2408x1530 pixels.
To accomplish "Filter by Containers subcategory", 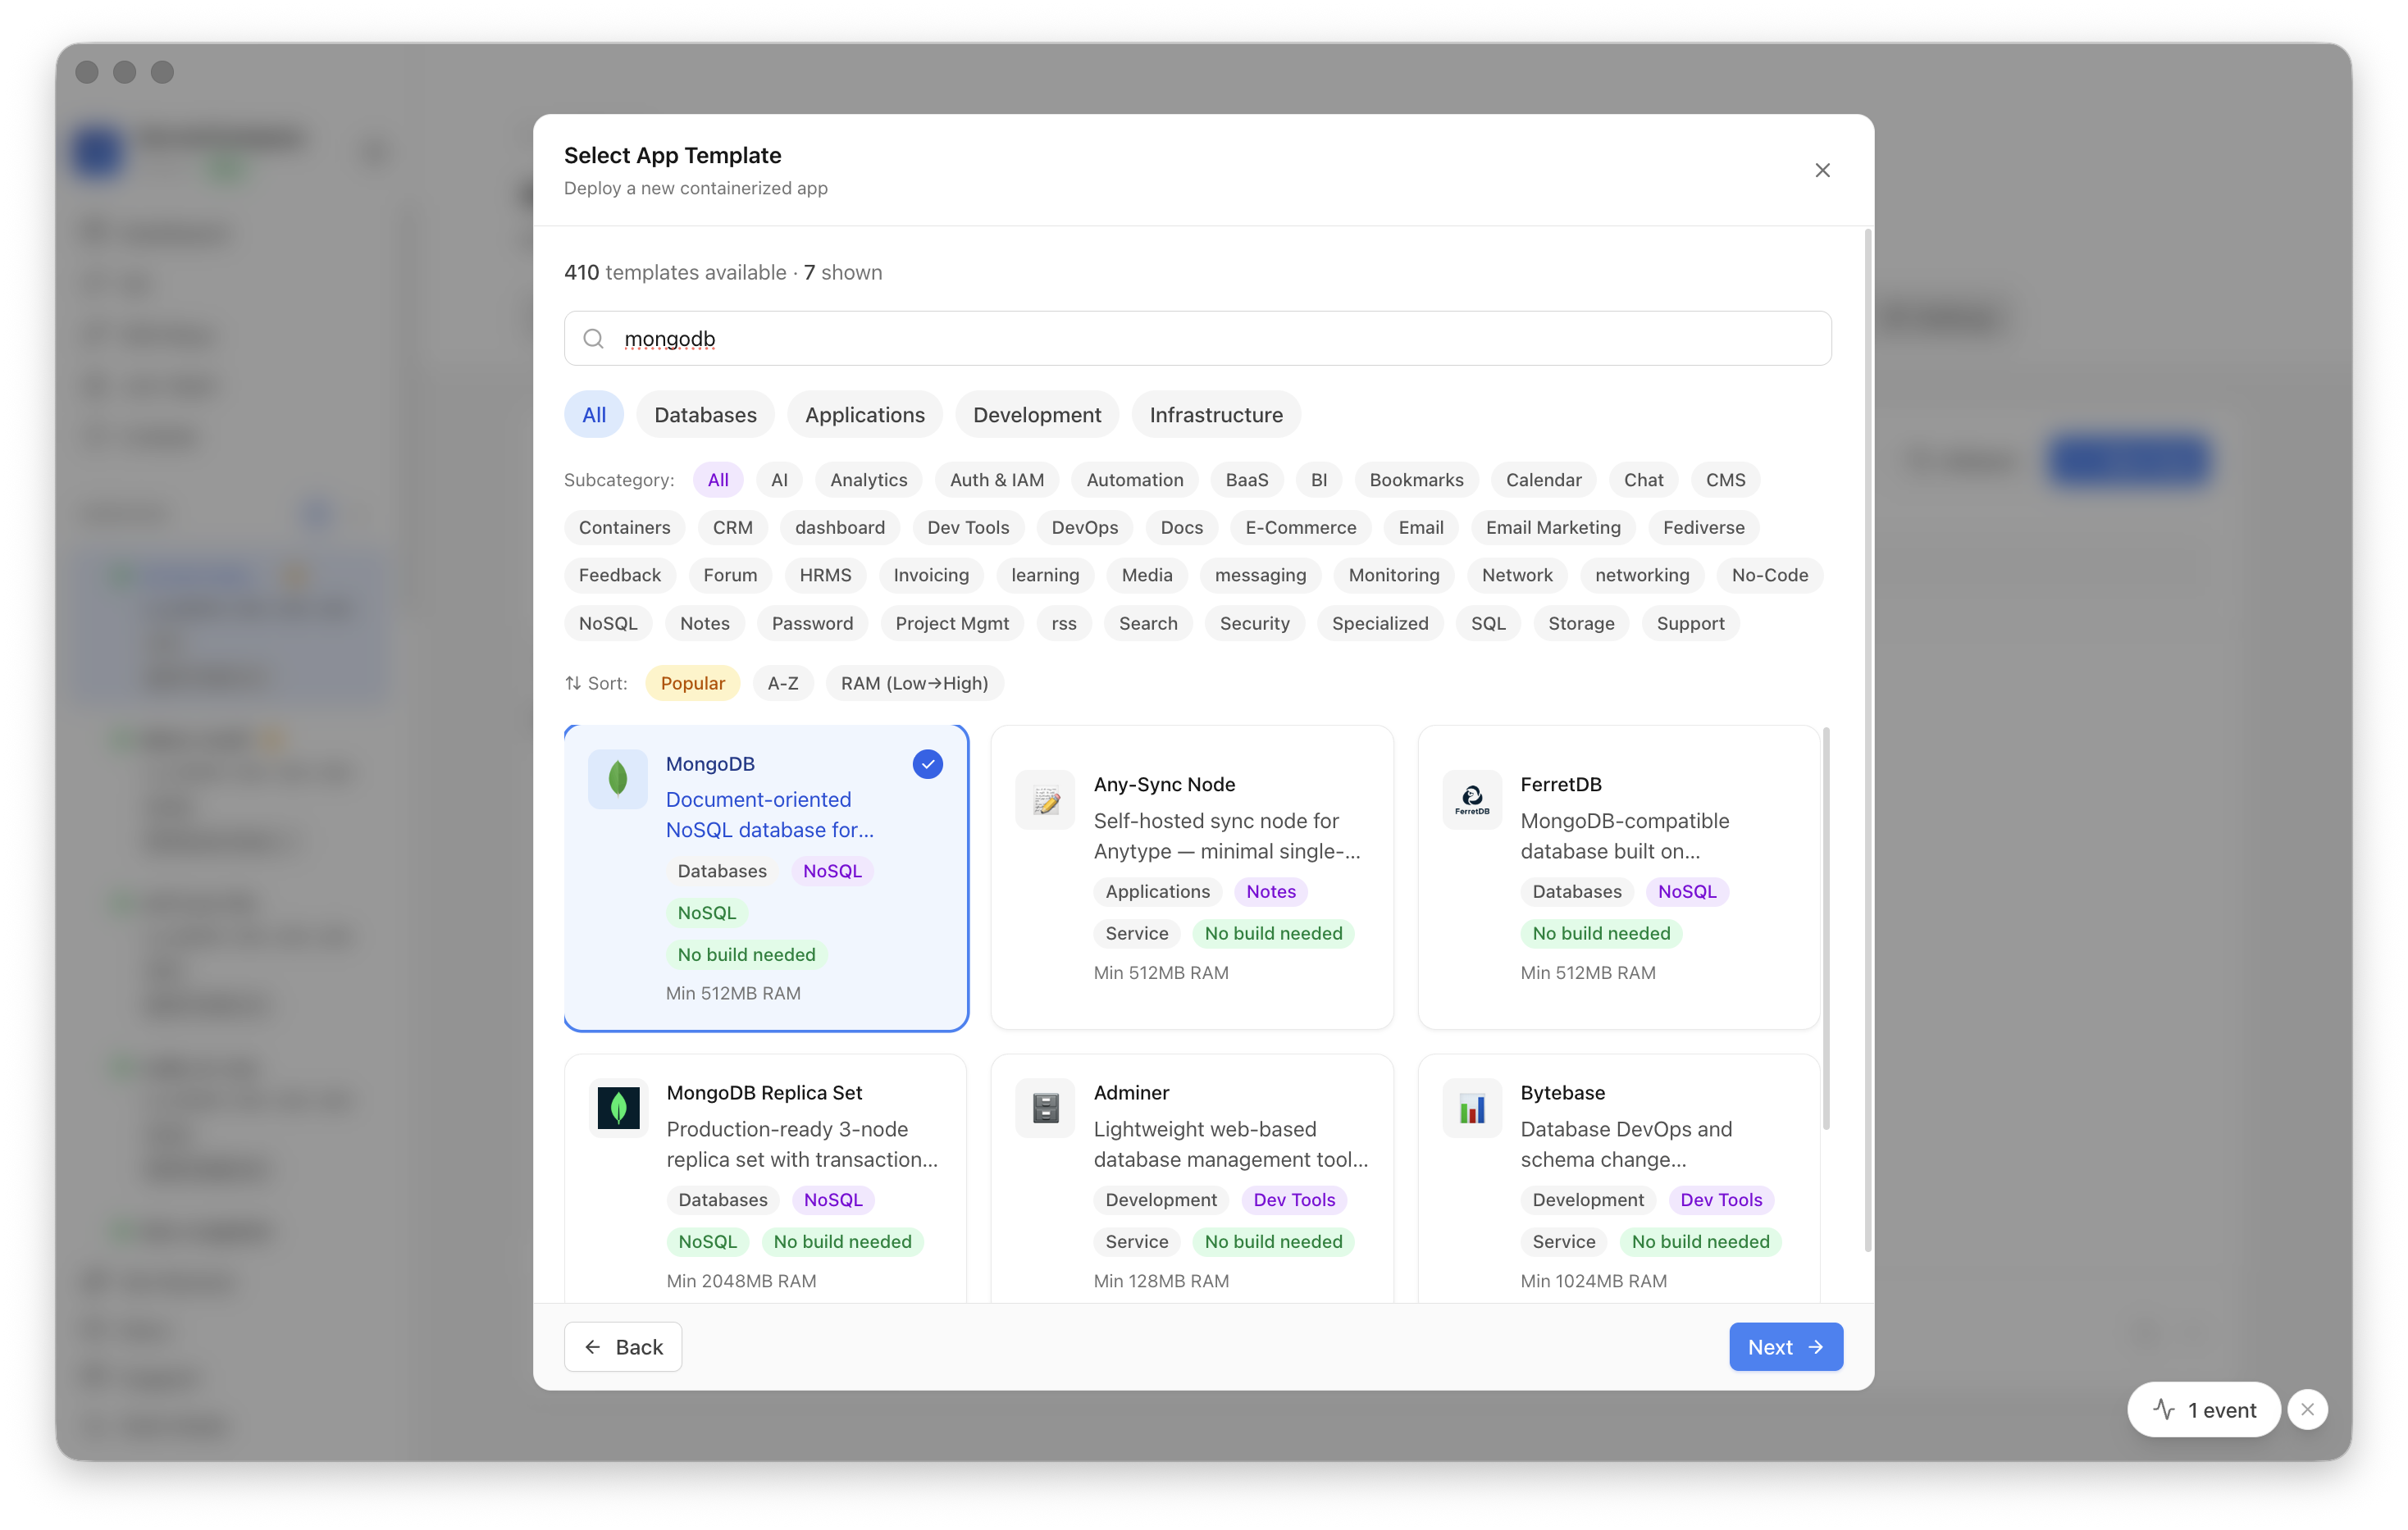I will [x=624, y=527].
